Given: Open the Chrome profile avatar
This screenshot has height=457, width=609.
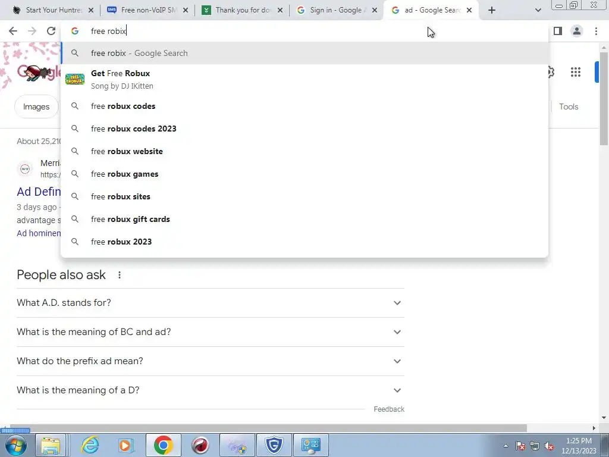Looking at the screenshot, I should click(577, 31).
